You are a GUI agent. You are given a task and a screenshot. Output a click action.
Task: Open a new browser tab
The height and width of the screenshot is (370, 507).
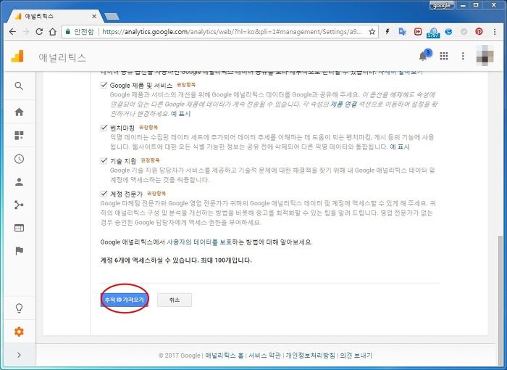pos(112,17)
